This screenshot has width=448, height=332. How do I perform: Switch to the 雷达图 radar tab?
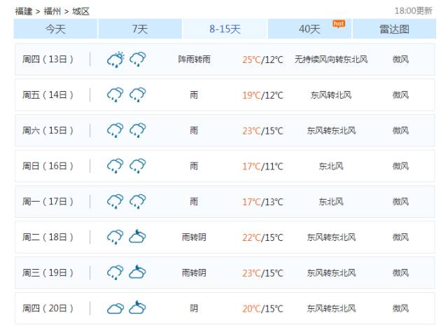pyautogui.click(x=394, y=29)
